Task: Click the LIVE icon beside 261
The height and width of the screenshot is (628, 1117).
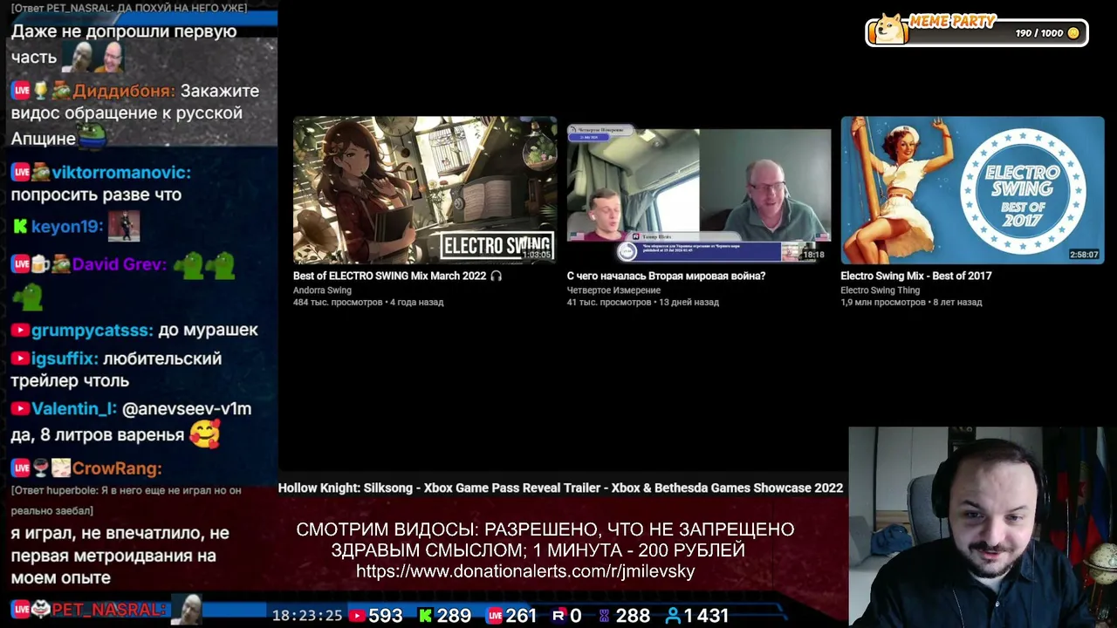Action: 495,616
